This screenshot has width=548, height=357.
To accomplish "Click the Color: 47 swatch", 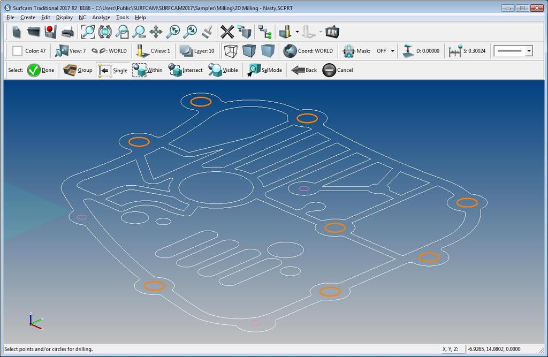I will click(17, 51).
